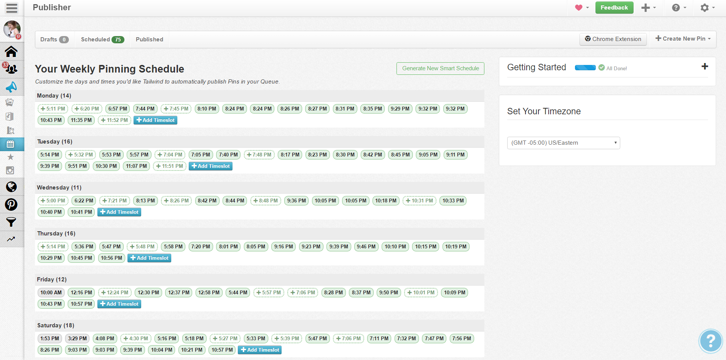Open the followers icon with 33 badge
Viewport: 726px width, 360px height.
point(11,69)
